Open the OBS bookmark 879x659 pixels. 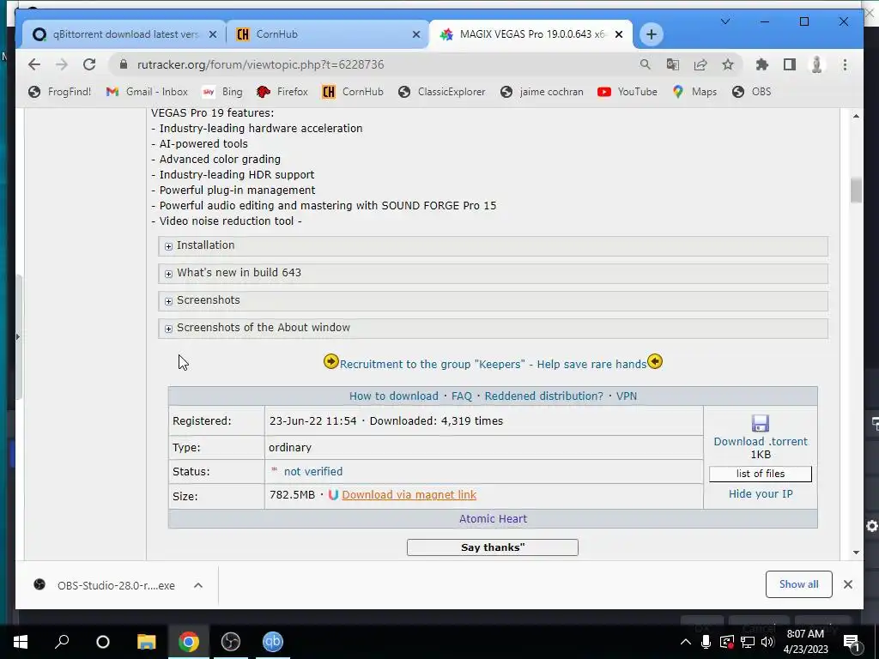752,91
